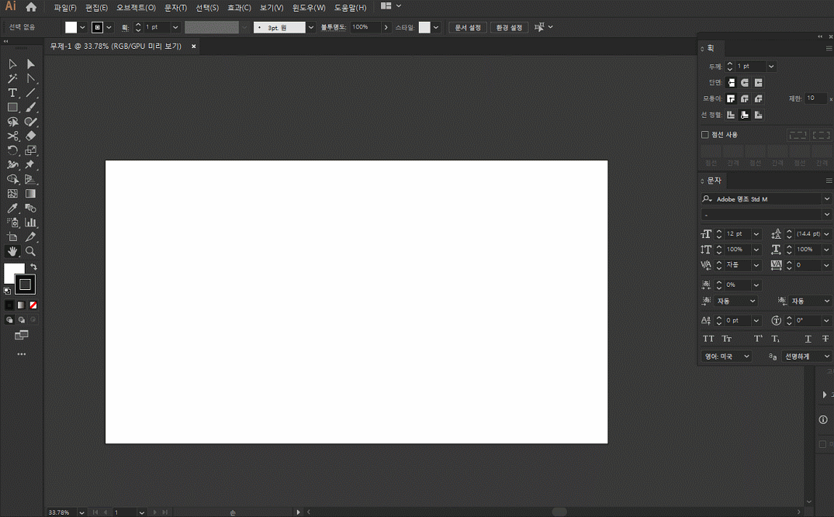834x517 pixels.
Task: Set stroke cap to Projecting Cap
Action: click(759, 82)
